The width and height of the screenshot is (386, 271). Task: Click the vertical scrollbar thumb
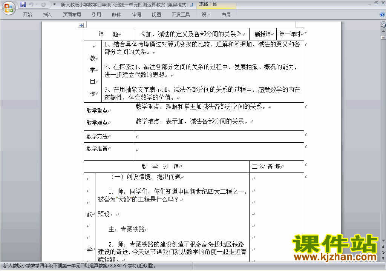pos(383,37)
